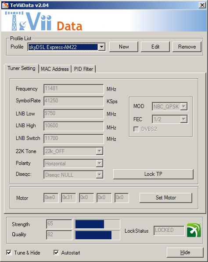Click the New profile button
This screenshot has width=208, height=262.
point(124,47)
